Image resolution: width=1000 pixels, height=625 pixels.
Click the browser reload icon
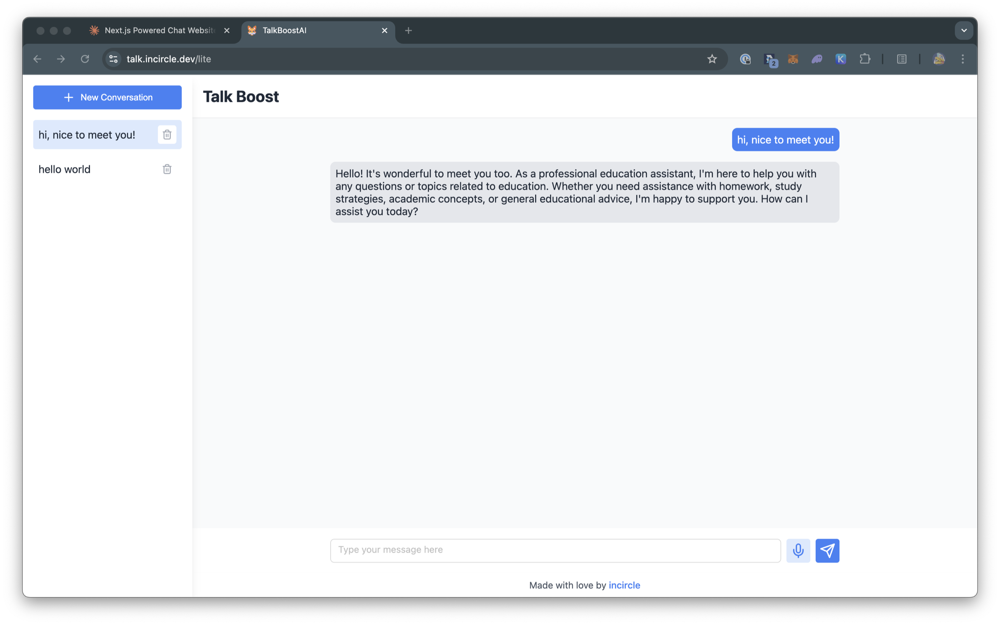[x=85, y=59]
